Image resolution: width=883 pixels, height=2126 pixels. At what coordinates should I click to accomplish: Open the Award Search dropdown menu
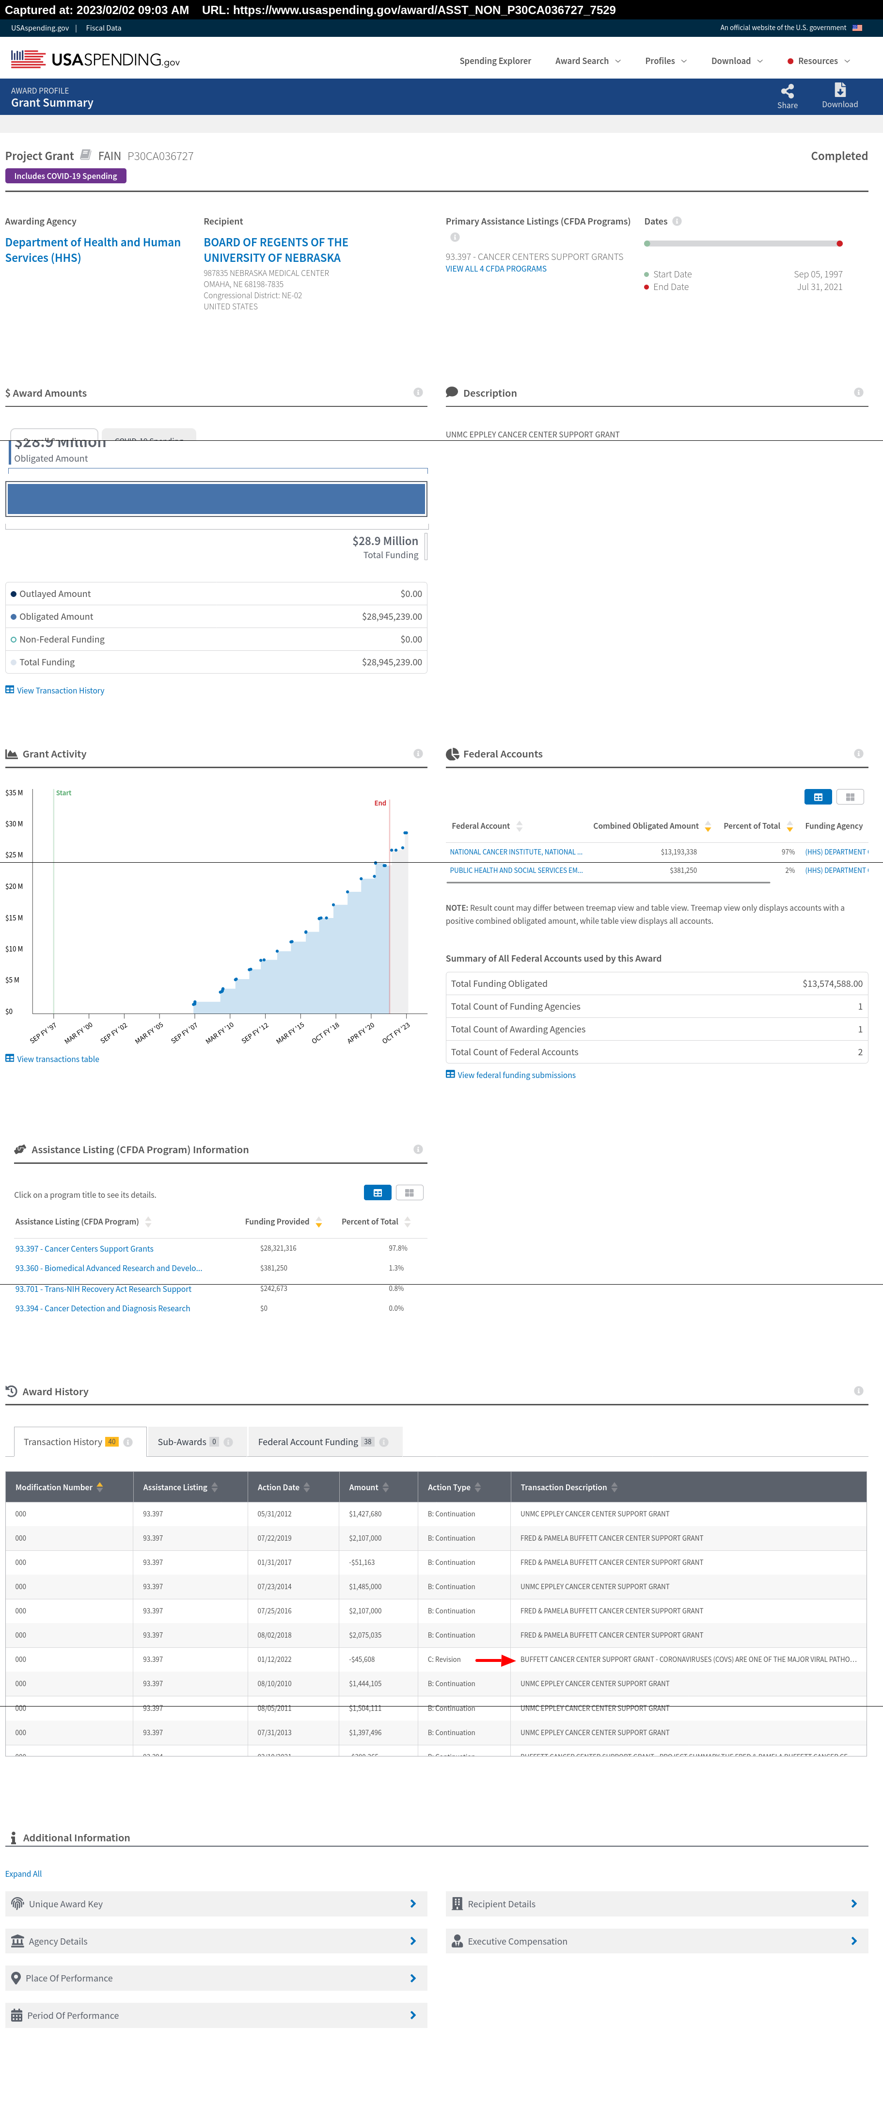(588, 61)
